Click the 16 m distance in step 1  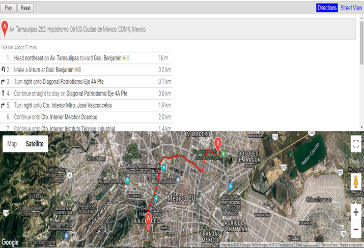163,58
